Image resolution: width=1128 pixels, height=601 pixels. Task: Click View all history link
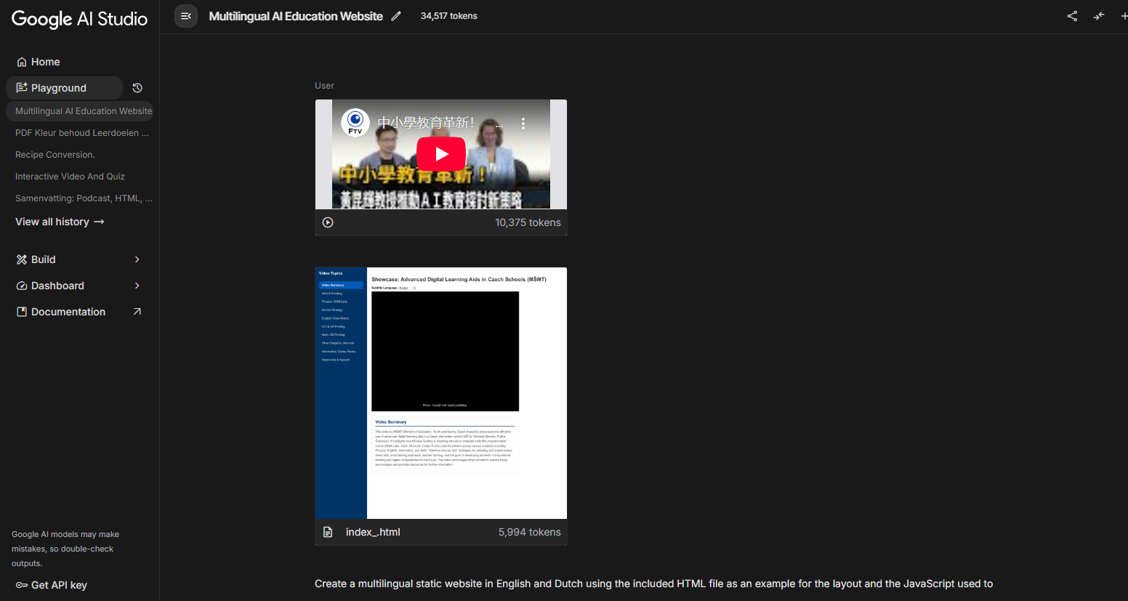pos(60,222)
